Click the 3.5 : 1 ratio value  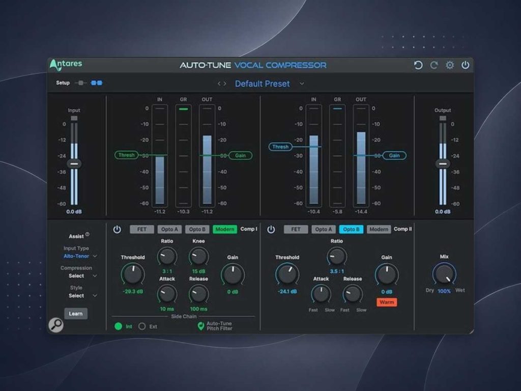click(x=337, y=271)
